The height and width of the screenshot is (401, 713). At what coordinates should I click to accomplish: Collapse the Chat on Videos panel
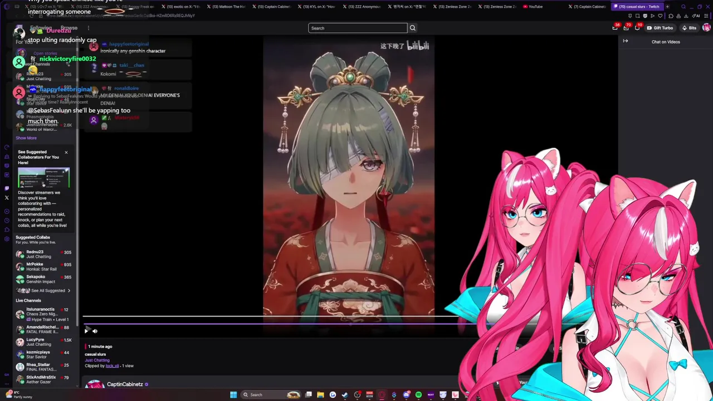click(x=626, y=41)
